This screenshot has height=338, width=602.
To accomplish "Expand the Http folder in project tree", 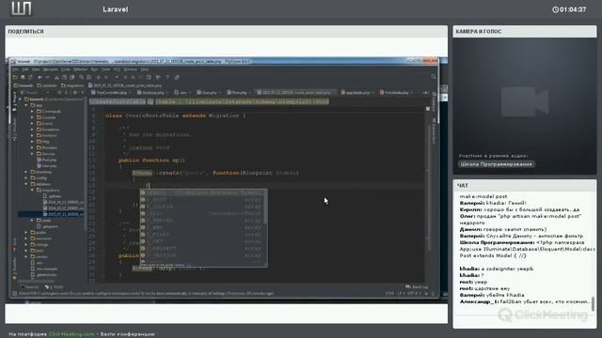I will (33, 142).
